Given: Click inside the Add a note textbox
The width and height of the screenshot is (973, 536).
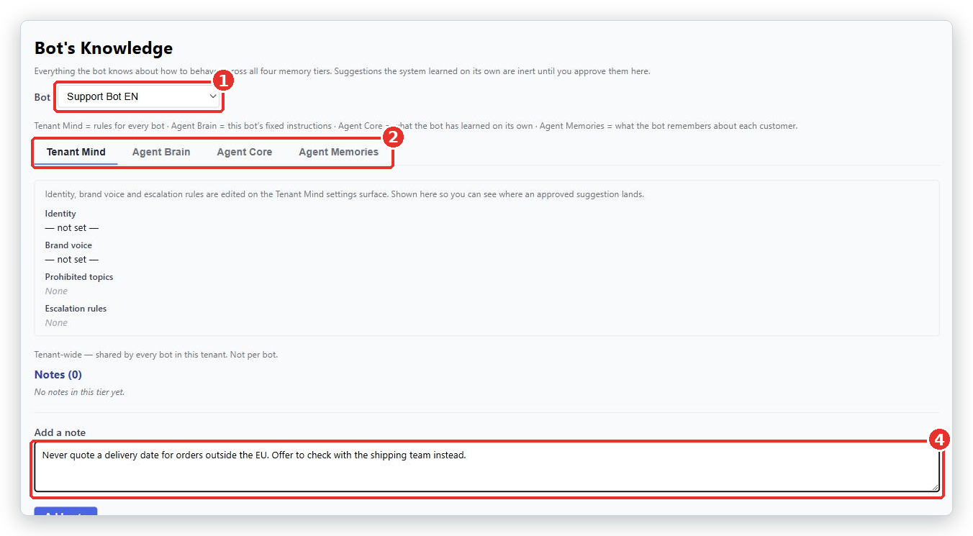Looking at the screenshot, I should (x=487, y=468).
